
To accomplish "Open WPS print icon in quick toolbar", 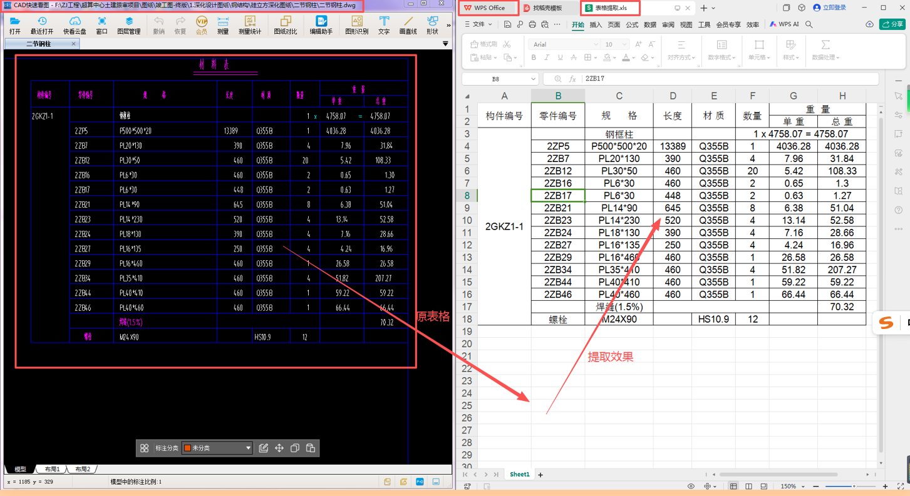I will (x=532, y=25).
